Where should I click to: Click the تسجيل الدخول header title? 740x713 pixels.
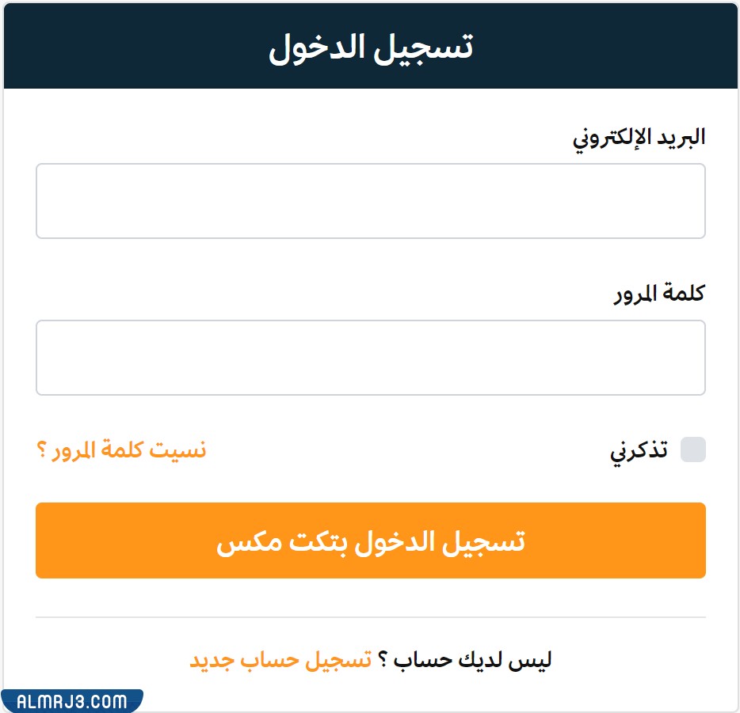tap(369, 45)
